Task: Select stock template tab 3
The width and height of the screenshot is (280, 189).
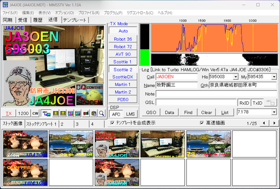Action: (x=81, y=124)
